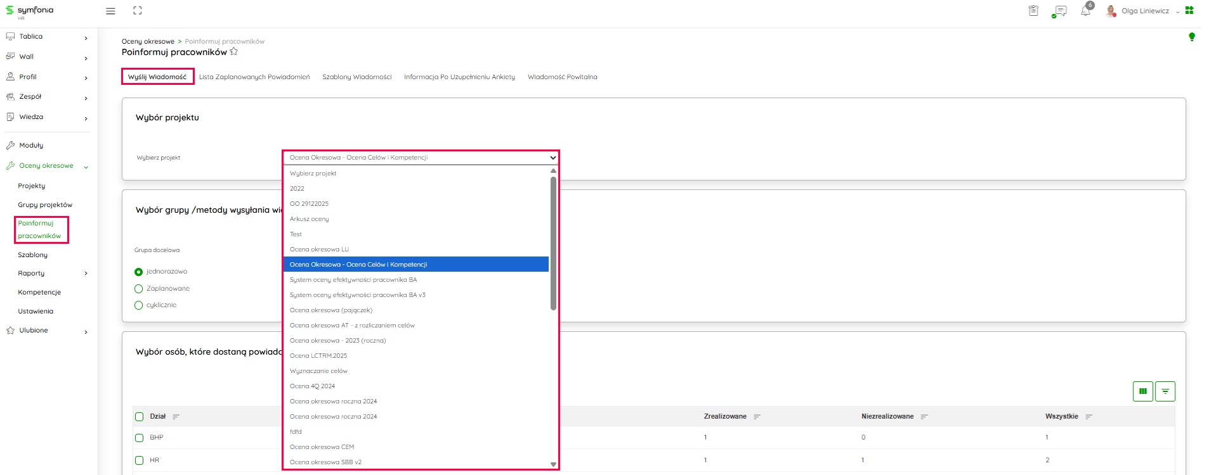The height and width of the screenshot is (475, 1209).
Task: Add page to favorites with star icon
Action: tap(234, 52)
